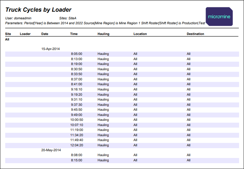
Task: Click Destination All in the 8:41:00 row
Action: pyautogui.click(x=189, y=84)
